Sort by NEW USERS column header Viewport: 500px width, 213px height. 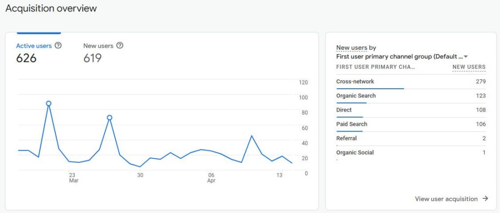tap(469, 67)
